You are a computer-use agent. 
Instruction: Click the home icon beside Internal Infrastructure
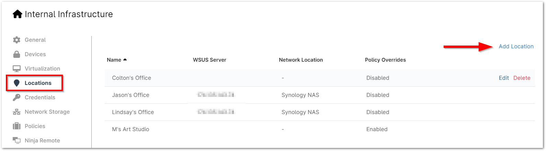tap(17, 14)
